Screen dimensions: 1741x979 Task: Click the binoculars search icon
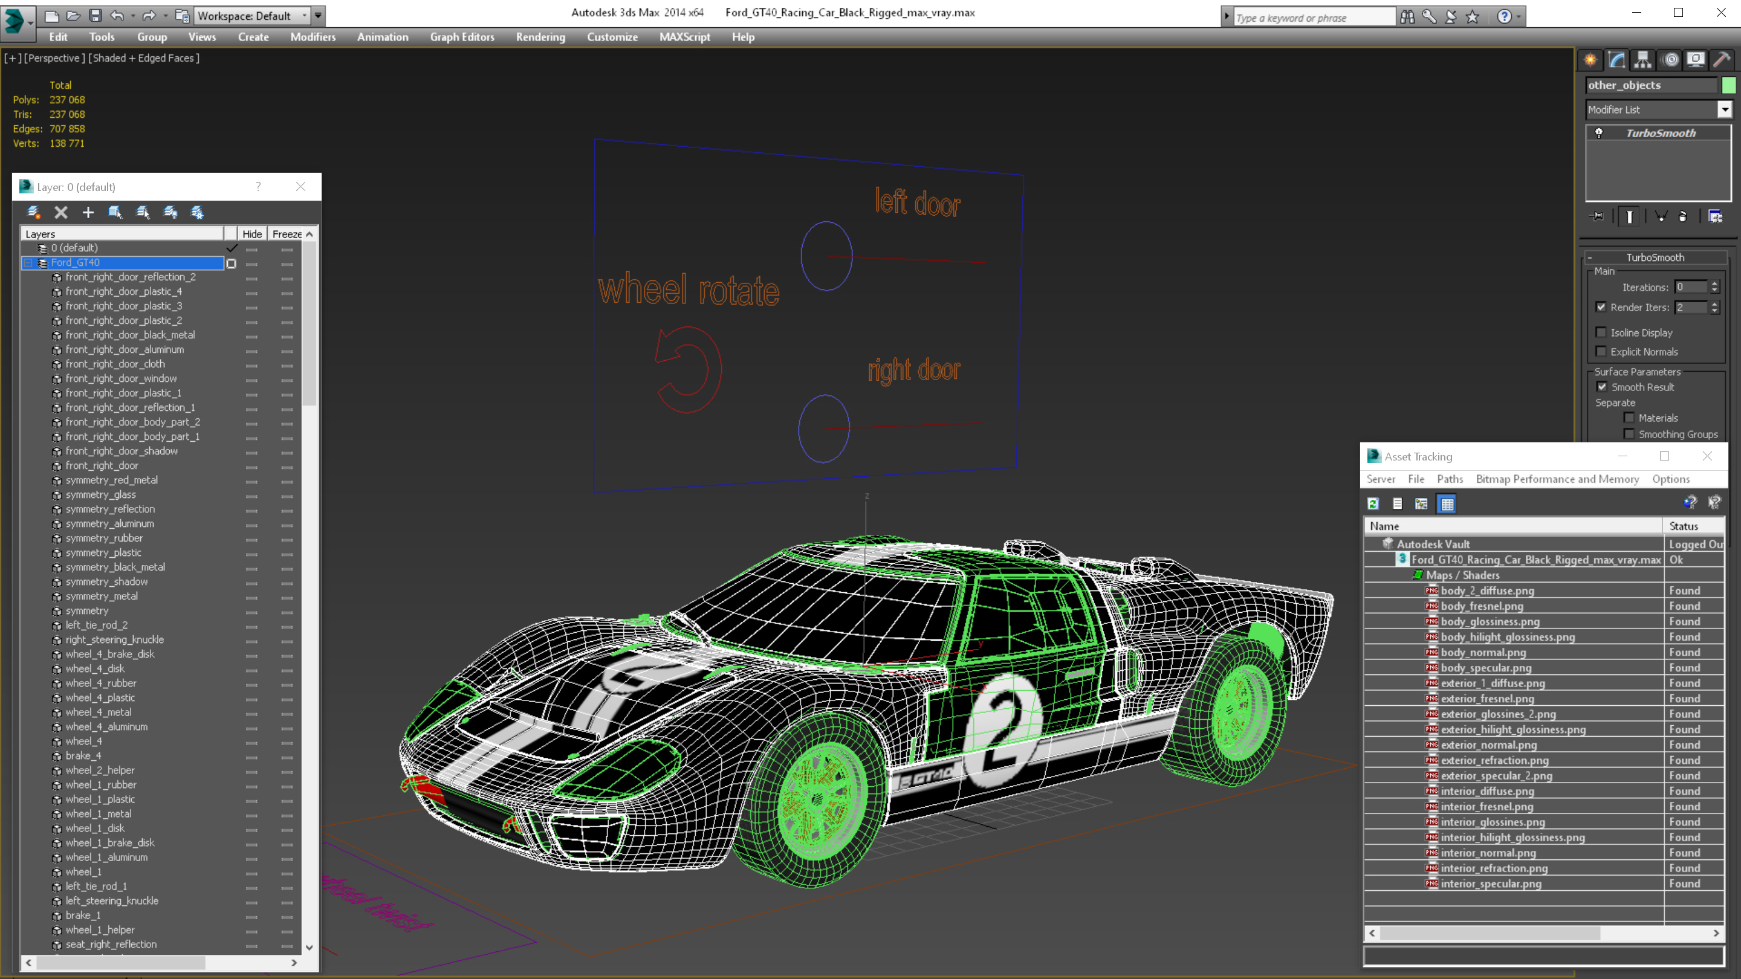[1407, 17]
